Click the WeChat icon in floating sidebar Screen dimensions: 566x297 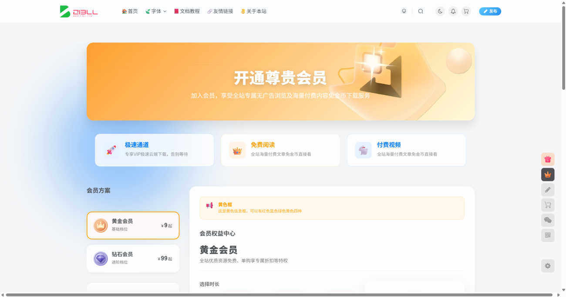[548, 220]
